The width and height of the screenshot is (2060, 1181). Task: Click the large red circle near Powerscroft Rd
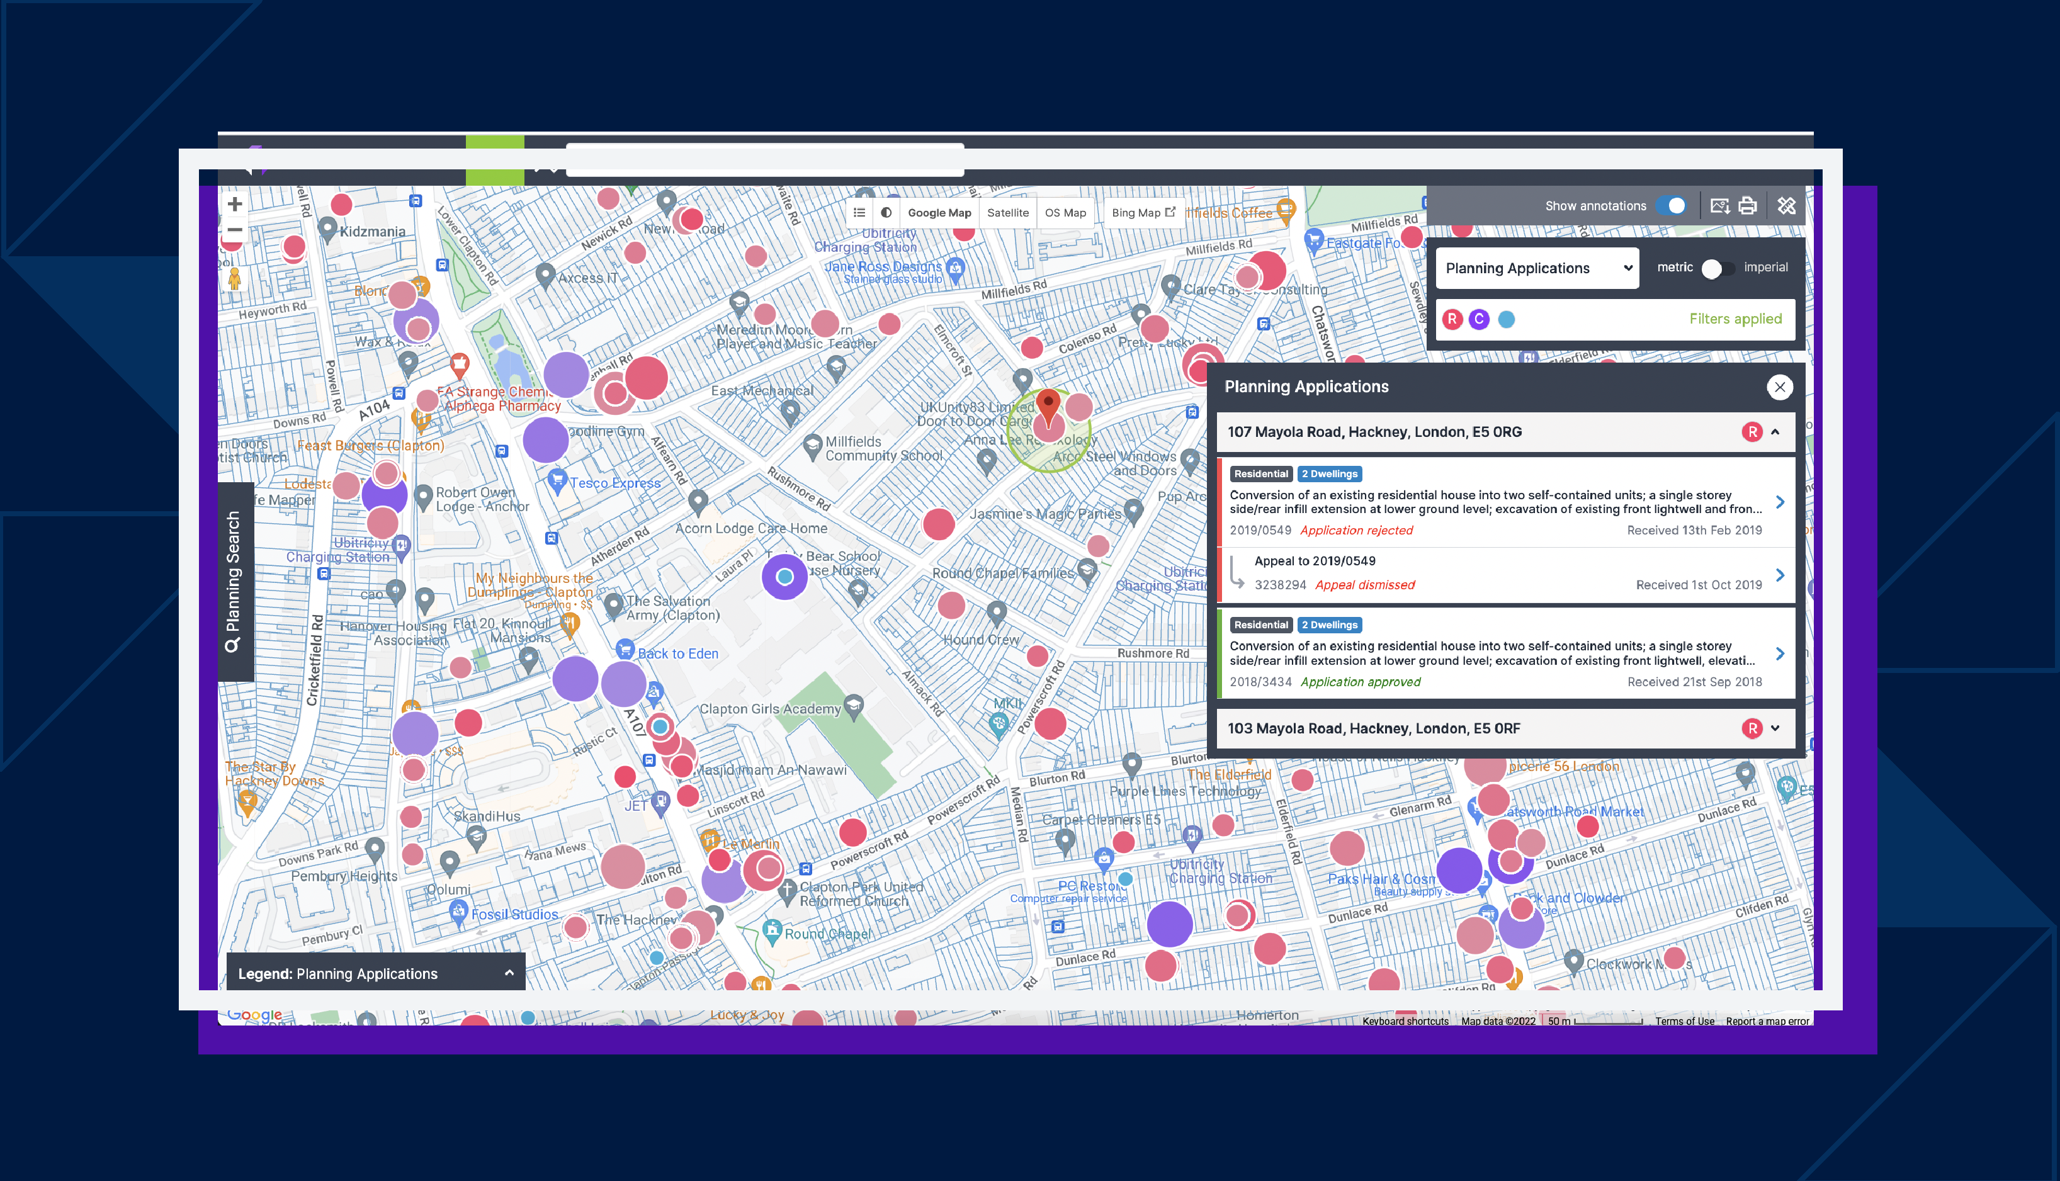point(1050,723)
